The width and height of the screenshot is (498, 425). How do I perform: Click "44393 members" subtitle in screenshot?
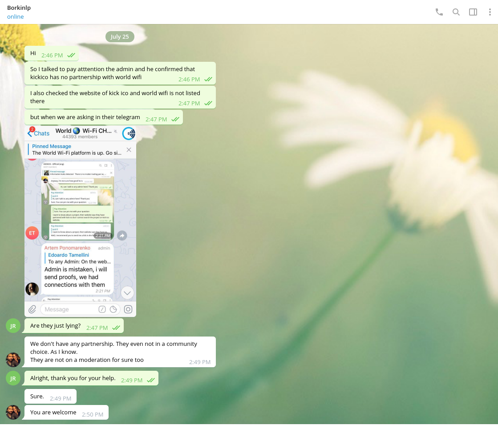(x=80, y=136)
